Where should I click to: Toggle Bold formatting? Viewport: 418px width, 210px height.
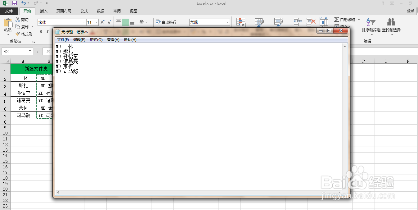coord(41,32)
